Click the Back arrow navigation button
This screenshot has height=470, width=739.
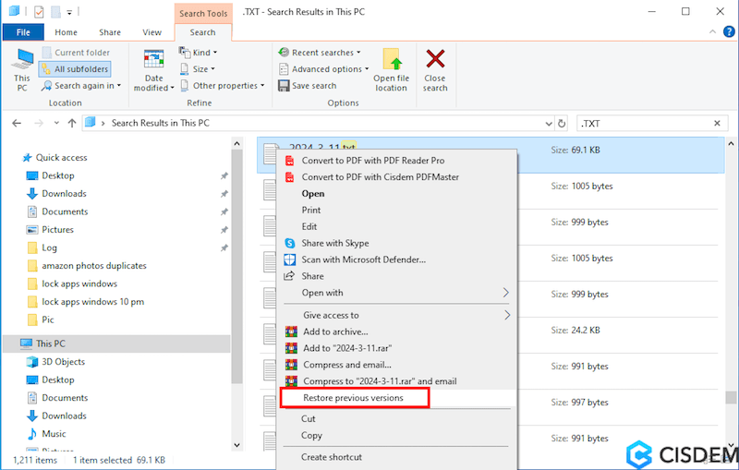16,123
